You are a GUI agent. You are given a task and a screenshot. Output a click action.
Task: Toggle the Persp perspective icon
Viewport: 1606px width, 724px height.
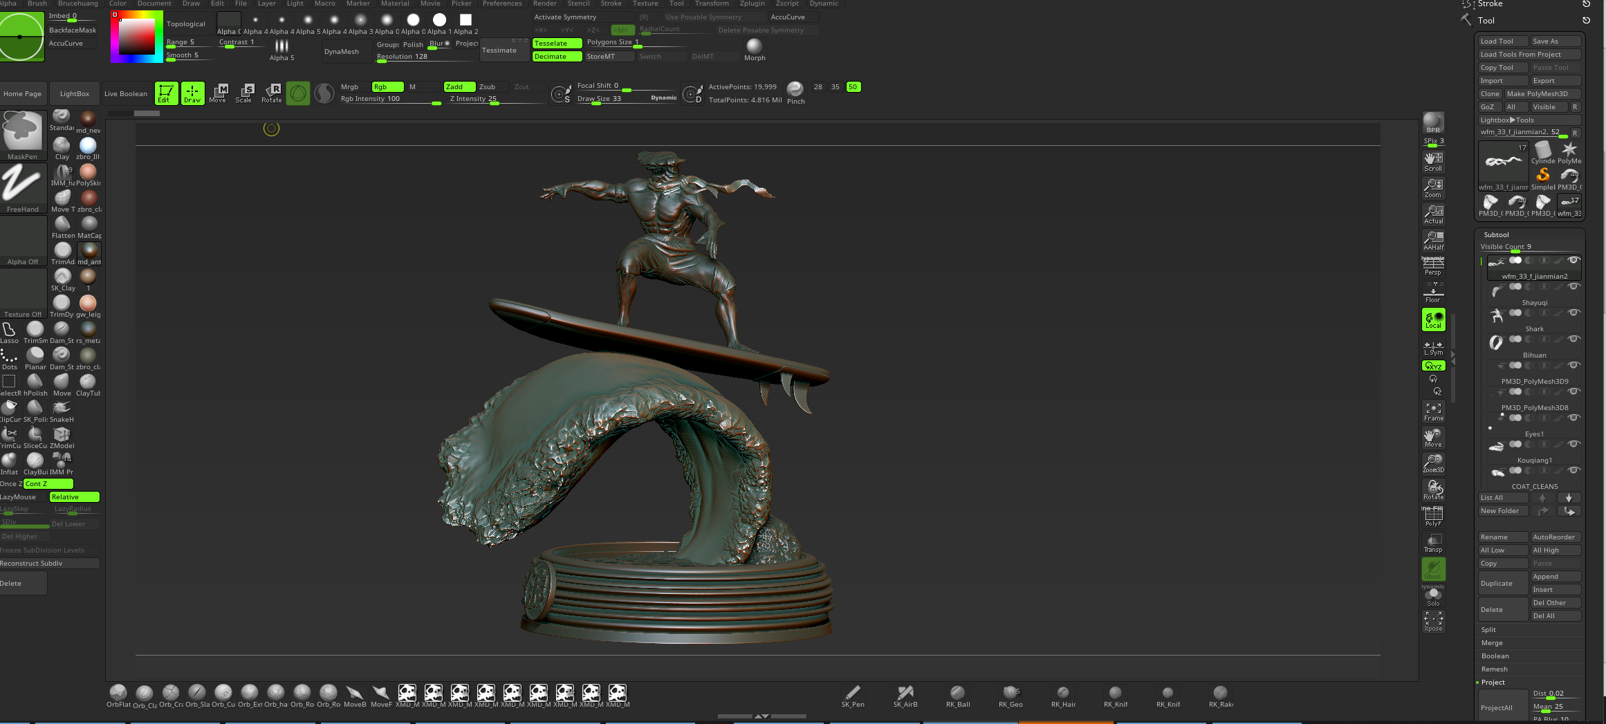[x=1433, y=266]
